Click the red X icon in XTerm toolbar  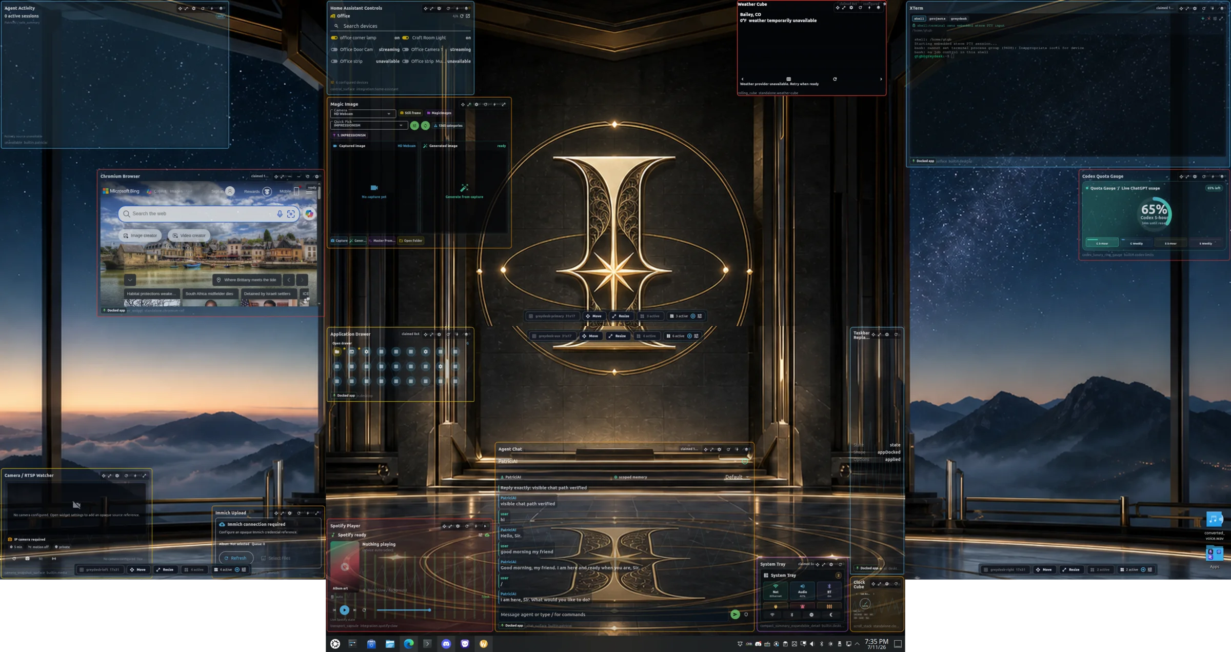tap(1209, 18)
